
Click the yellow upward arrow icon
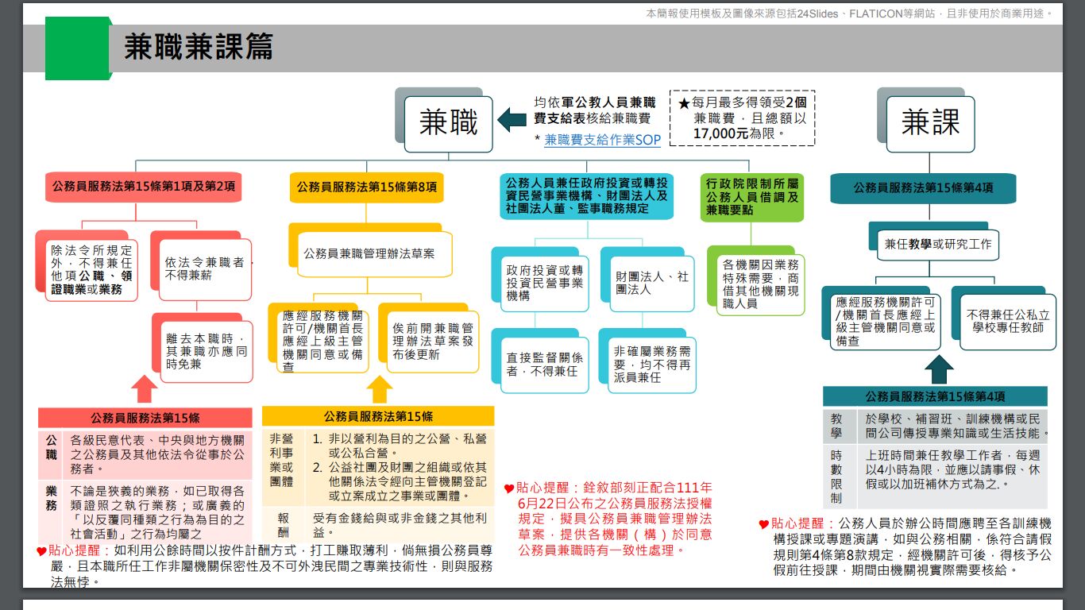tap(380, 389)
